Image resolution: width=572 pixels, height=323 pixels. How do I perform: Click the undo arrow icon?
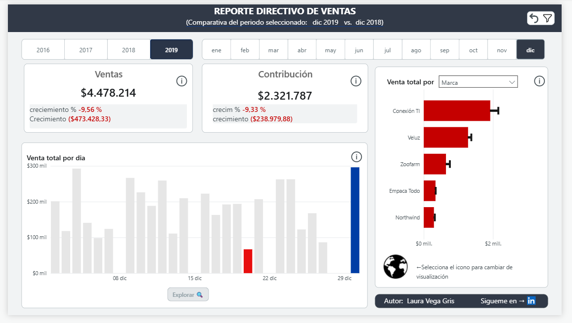[x=534, y=18]
